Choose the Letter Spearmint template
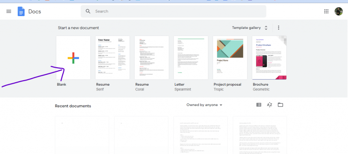The image size is (348, 154). 191,58
